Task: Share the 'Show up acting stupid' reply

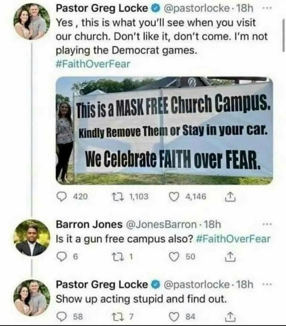Action: pos(230,317)
